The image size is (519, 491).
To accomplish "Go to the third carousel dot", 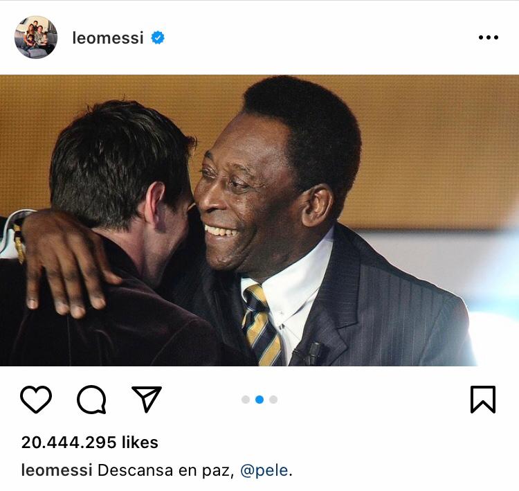I will [273, 400].
